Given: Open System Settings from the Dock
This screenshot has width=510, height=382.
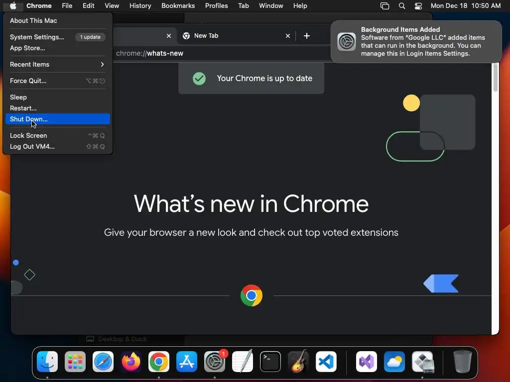Looking at the screenshot, I should (215, 362).
